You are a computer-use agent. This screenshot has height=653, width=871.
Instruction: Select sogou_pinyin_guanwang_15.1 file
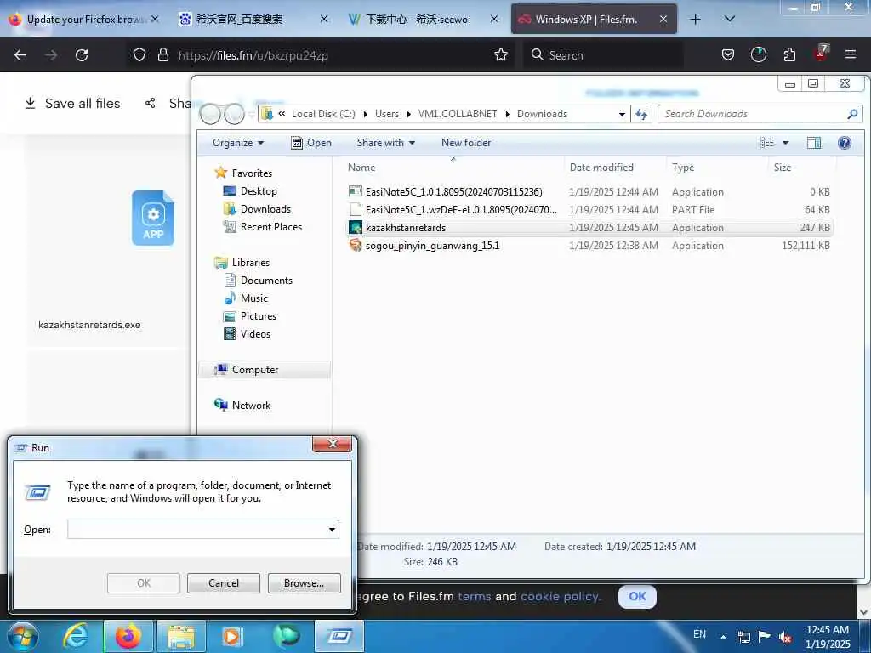(589, 245)
